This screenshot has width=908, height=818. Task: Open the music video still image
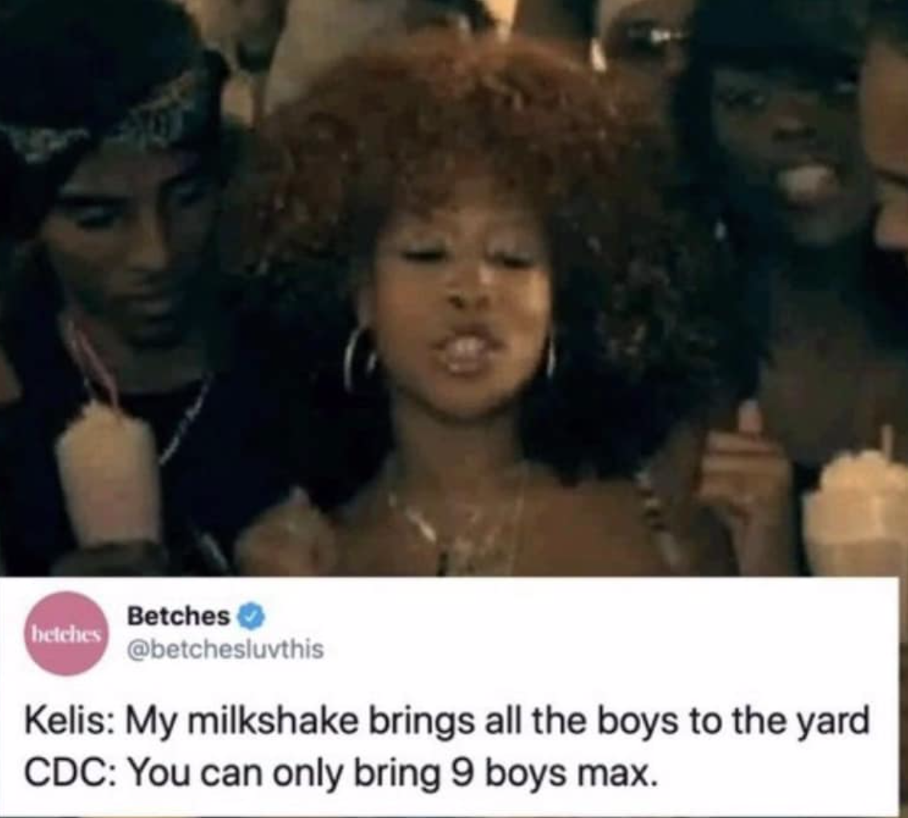click(454, 288)
